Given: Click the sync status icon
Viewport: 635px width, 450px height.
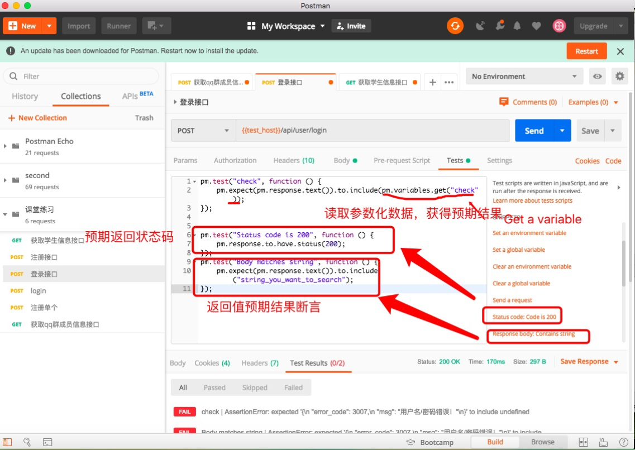Looking at the screenshot, I should [455, 26].
